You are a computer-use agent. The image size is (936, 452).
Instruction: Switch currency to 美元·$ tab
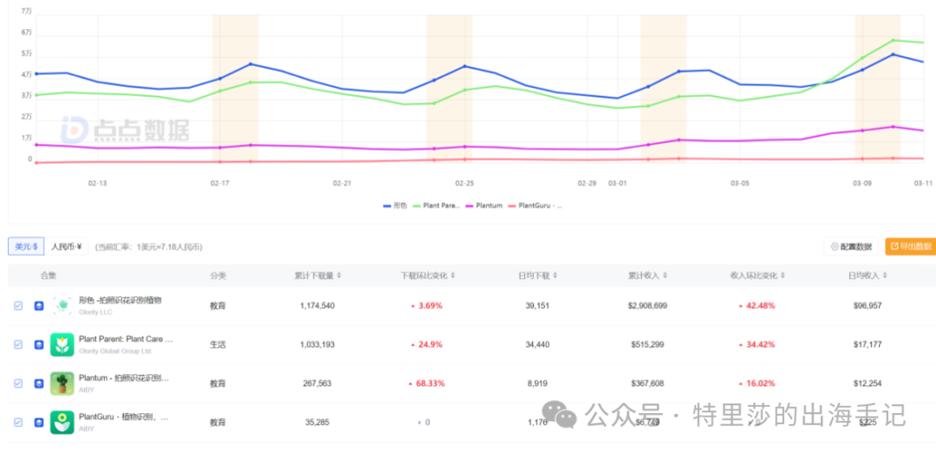[26, 246]
